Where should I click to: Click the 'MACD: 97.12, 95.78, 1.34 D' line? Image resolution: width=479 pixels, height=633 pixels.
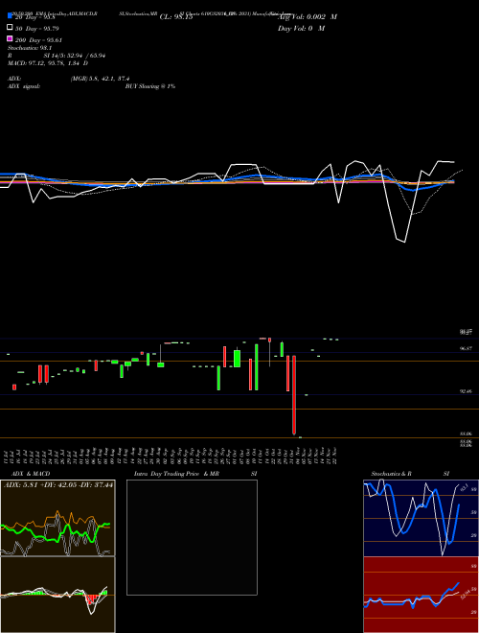(x=48, y=63)
